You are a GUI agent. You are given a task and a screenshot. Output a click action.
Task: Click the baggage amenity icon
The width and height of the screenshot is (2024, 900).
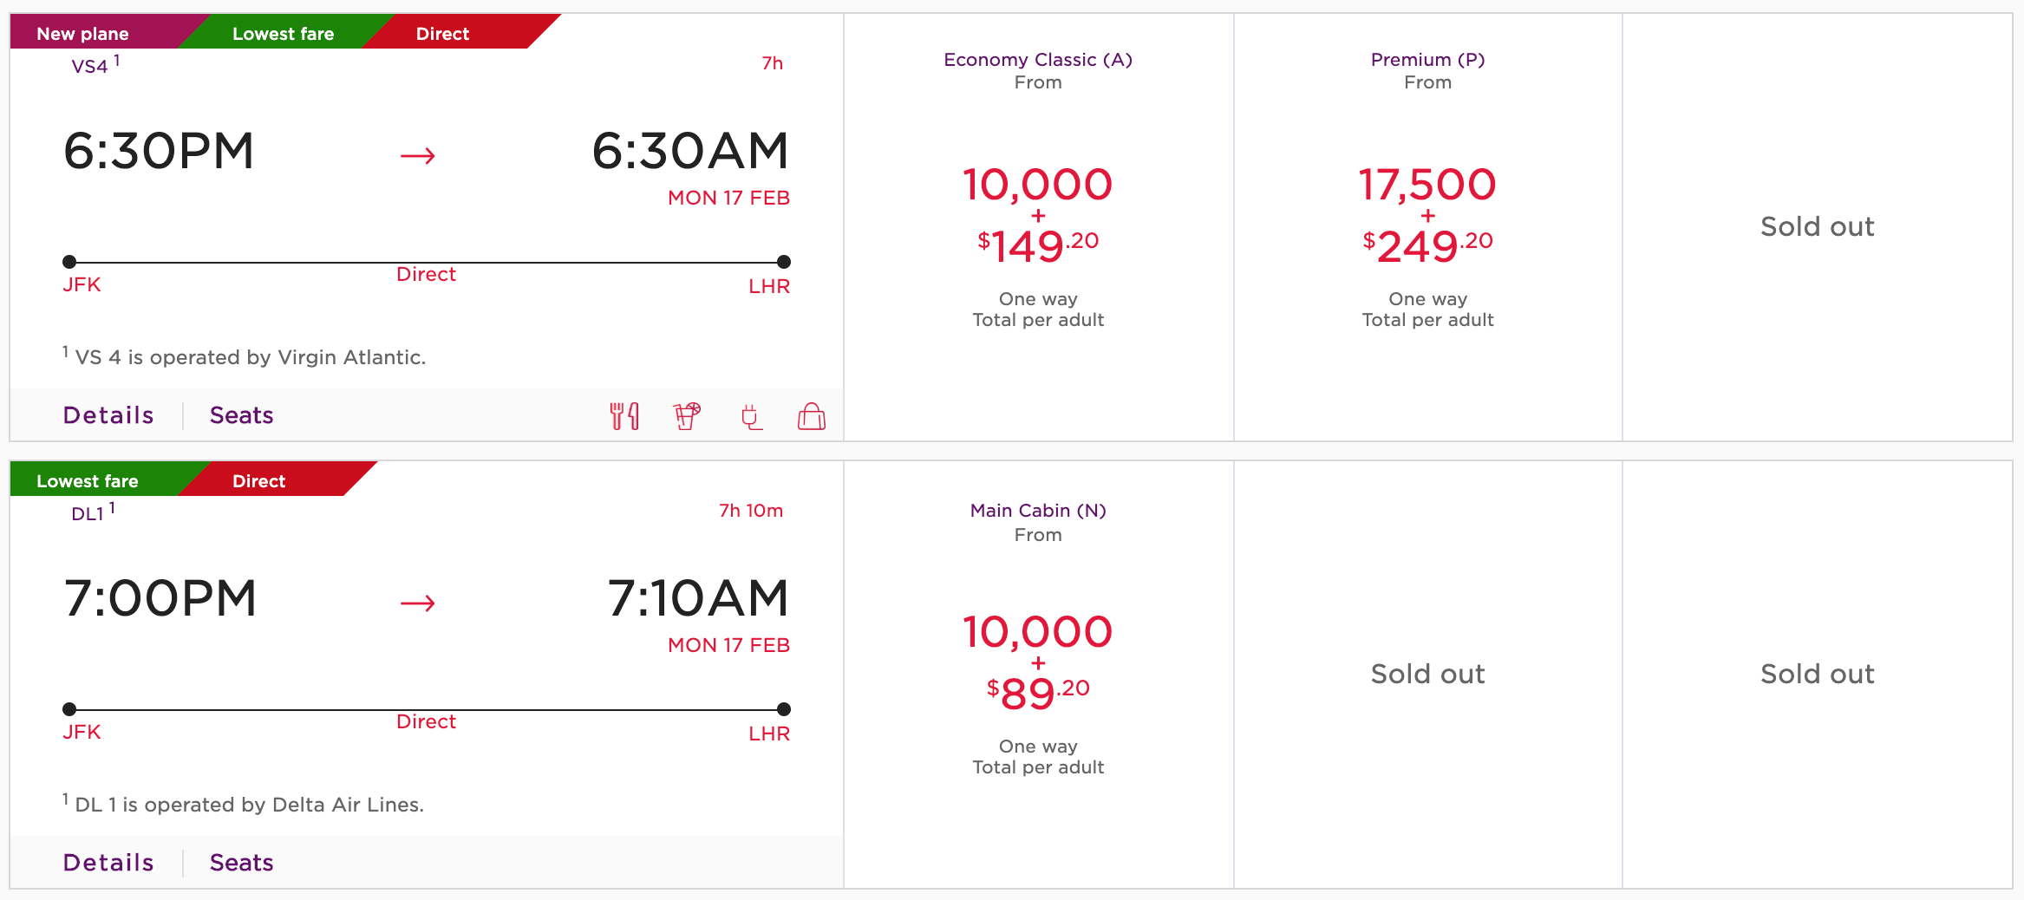(812, 416)
